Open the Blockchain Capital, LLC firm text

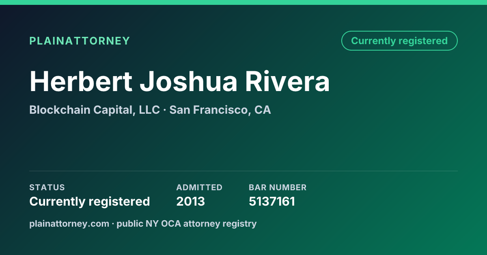click(x=95, y=110)
